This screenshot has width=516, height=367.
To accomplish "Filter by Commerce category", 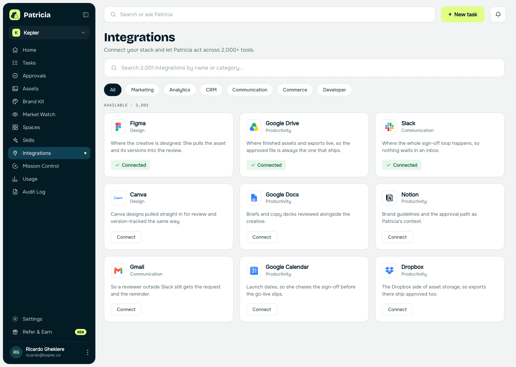I will click(295, 90).
